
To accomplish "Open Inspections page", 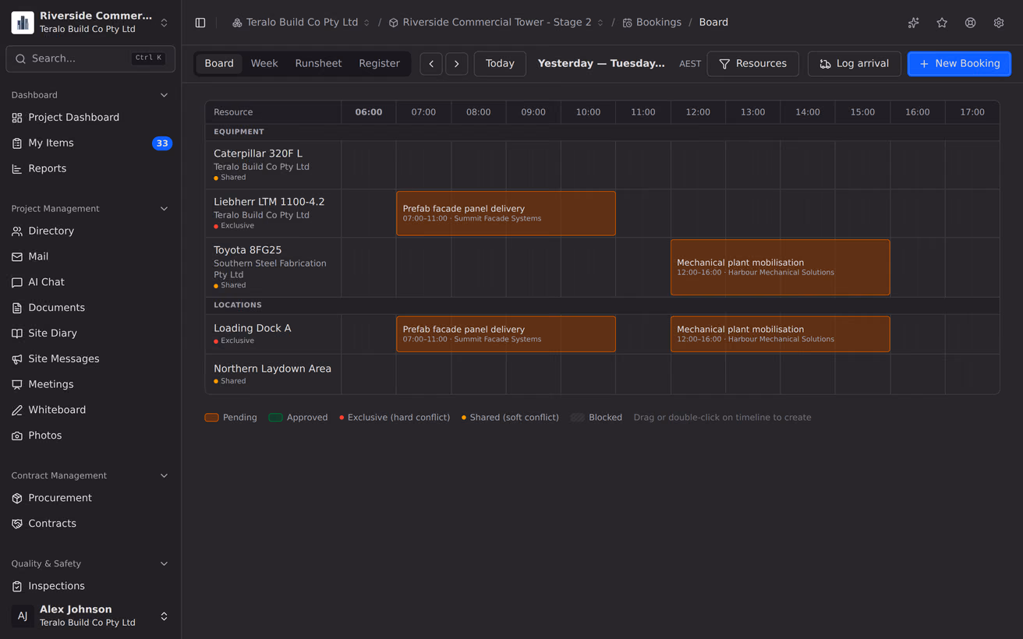I will pyautogui.click(x=90, y=586).
